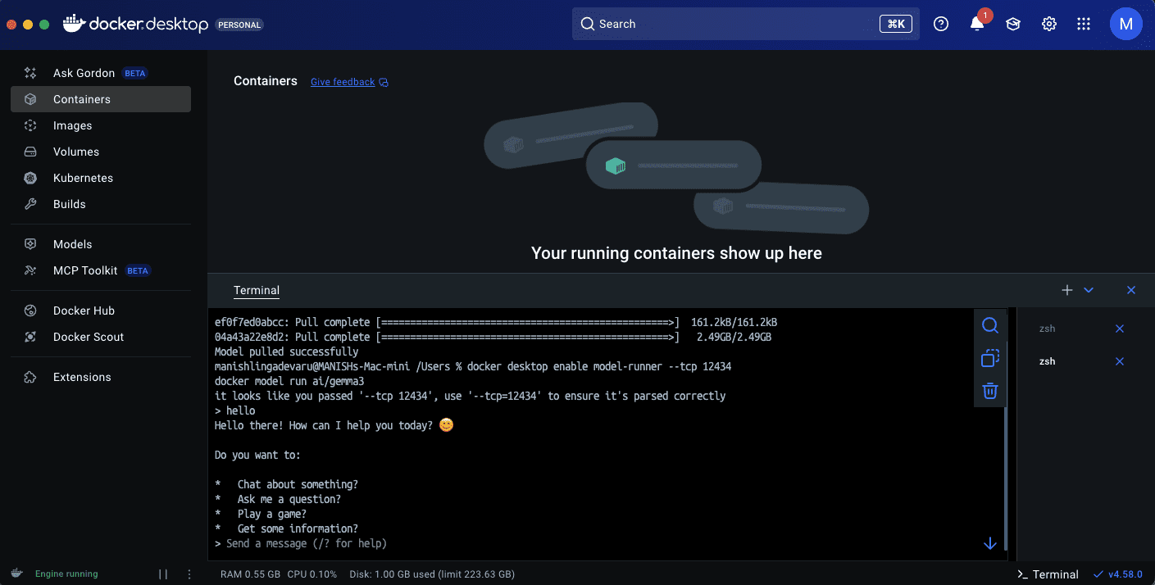Click the M user avatar
Image resolution: width=1155 pixels, height=585 pixels.
[x=1126, y=24]
